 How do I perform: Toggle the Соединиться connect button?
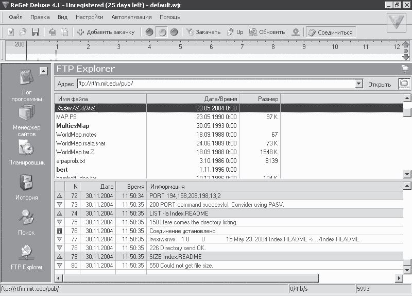(x=330, y=32)
